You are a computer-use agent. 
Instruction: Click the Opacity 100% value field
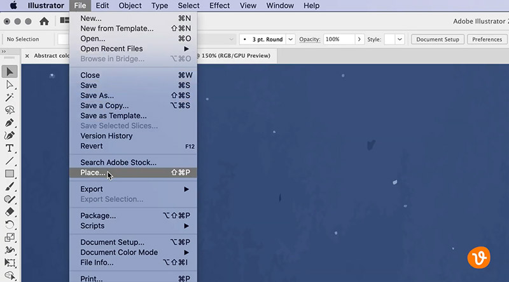339,39
